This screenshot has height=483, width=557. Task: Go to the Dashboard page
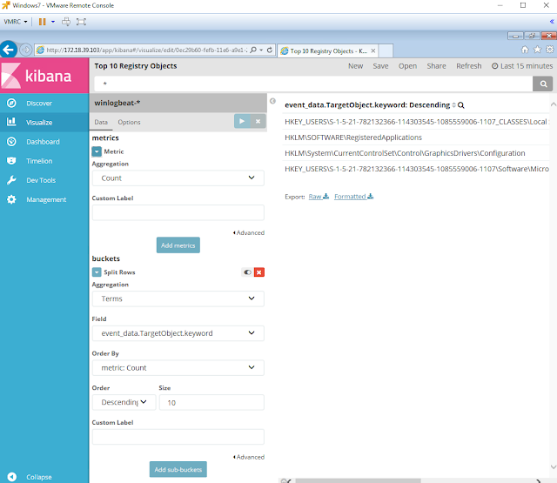coord(43,142)
